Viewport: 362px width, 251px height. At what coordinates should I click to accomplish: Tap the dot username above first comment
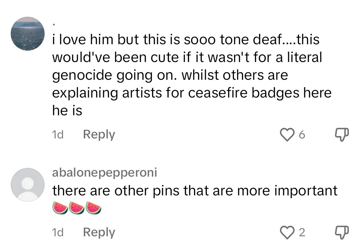54,25
